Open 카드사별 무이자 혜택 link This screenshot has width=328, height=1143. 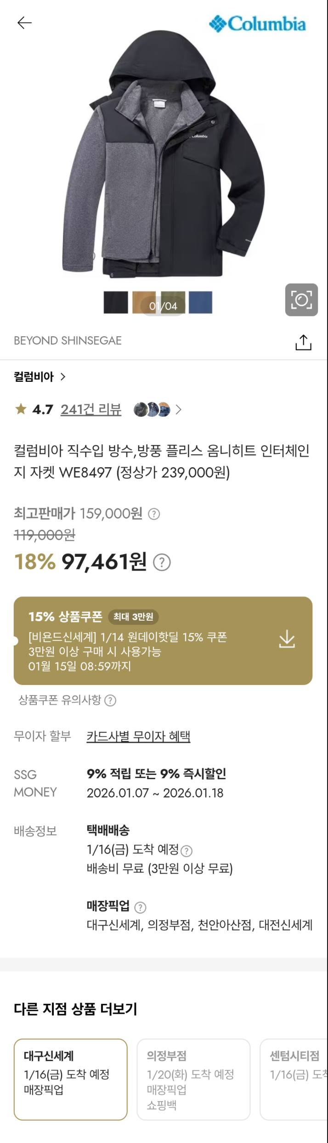tap(138, 736)
